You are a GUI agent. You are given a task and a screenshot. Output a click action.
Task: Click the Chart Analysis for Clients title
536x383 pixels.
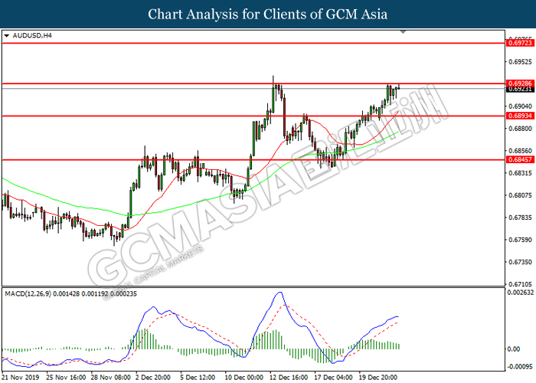[268, 15]
